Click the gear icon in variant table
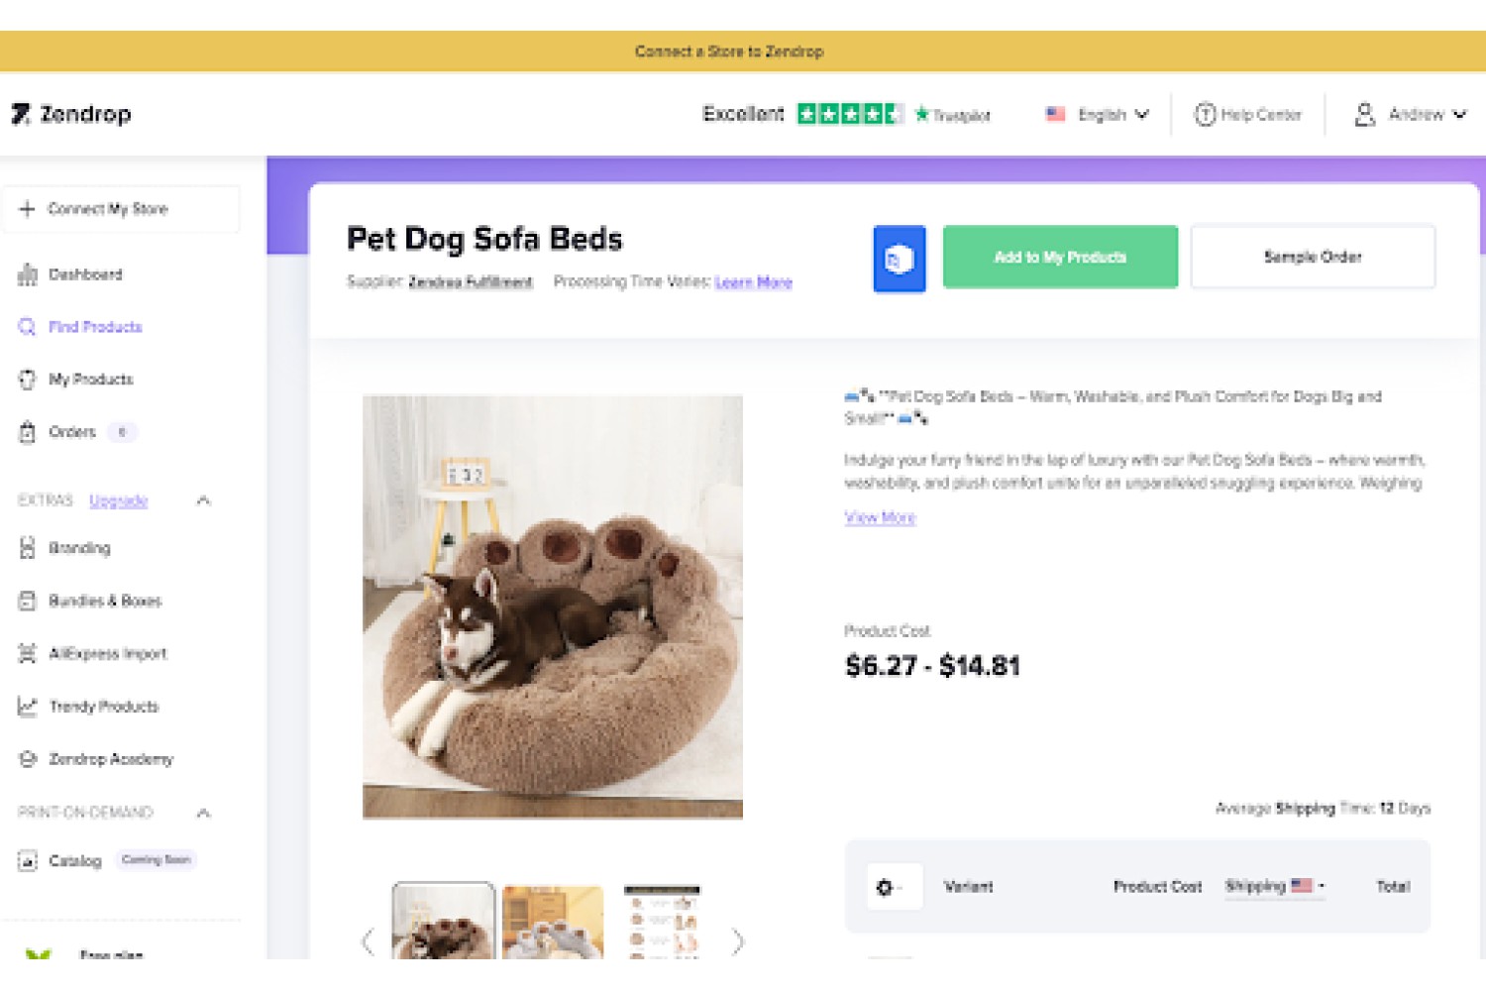 [885, 887]
